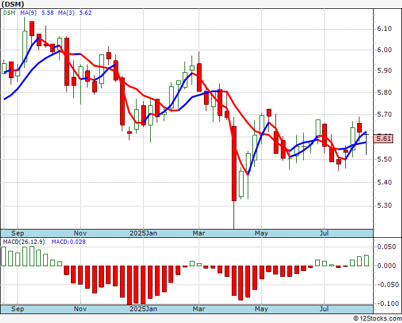The width and height of the screenshot is (402, 323).
Task: Click the MA(9) legend label
Action: 28,13
